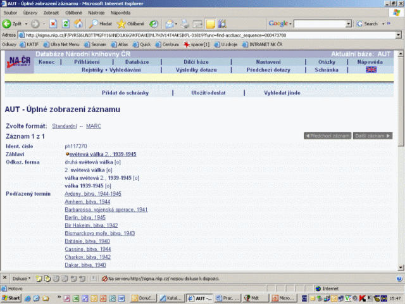Open the Windows Start button
This screenshot has height=304, width=405.
(11, 298)
